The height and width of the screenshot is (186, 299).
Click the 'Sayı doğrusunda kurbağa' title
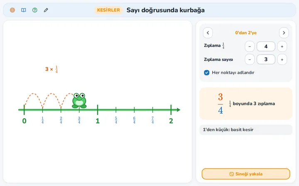166,10
